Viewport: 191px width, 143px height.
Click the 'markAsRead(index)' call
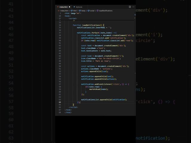[99, 89]
